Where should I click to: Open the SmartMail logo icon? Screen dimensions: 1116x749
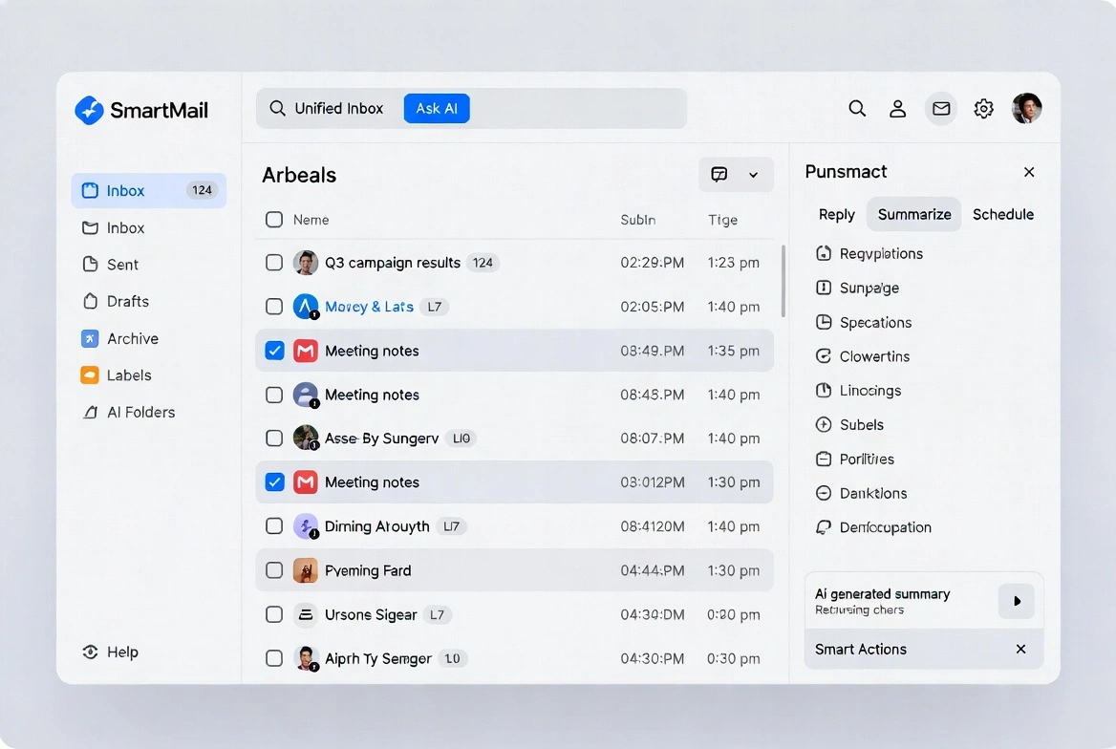pyautogui.click(x=89, y=110)
